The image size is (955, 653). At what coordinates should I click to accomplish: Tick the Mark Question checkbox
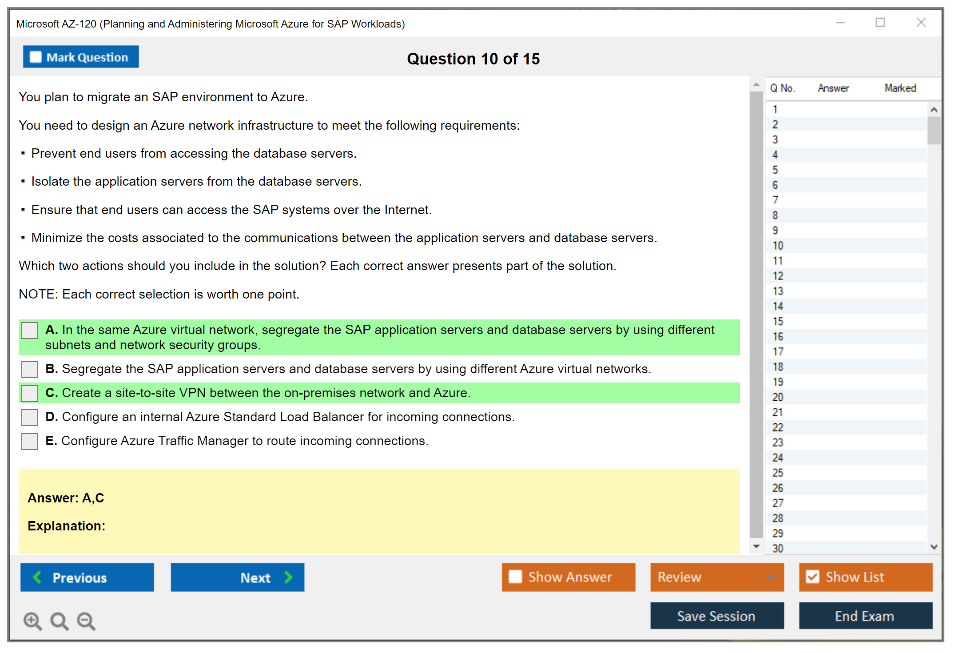[36, 57]
